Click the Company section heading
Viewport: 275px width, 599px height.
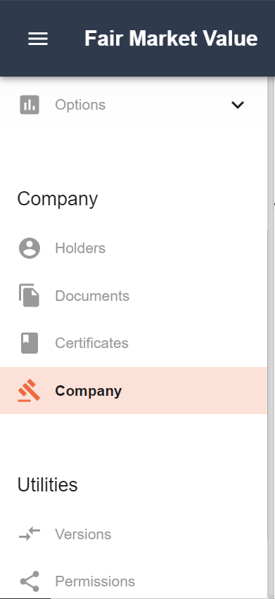pos(58,199)
